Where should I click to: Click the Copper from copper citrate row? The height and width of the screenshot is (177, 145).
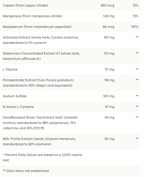[x=71, y=5]
